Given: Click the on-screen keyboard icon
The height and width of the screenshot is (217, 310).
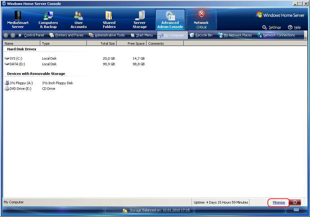Looking at the screenshot, I should coord(296,210).
